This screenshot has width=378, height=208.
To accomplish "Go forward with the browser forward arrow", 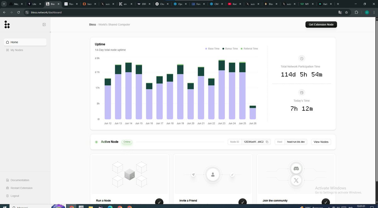I will (11, 12).
